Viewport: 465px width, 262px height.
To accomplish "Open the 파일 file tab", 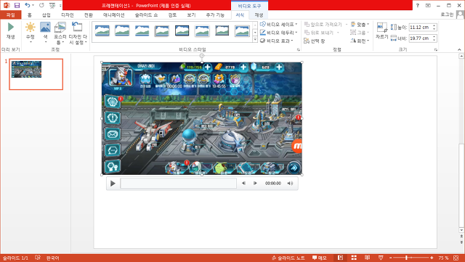I will (11, 15).
